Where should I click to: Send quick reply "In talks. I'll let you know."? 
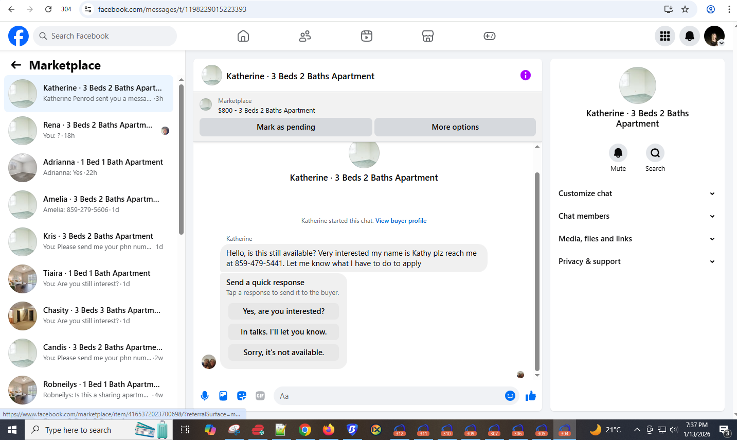pyautogui.click(x=284, y=332)
